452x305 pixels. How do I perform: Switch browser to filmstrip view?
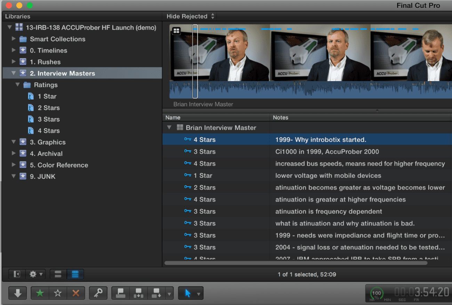pos(58,274)
